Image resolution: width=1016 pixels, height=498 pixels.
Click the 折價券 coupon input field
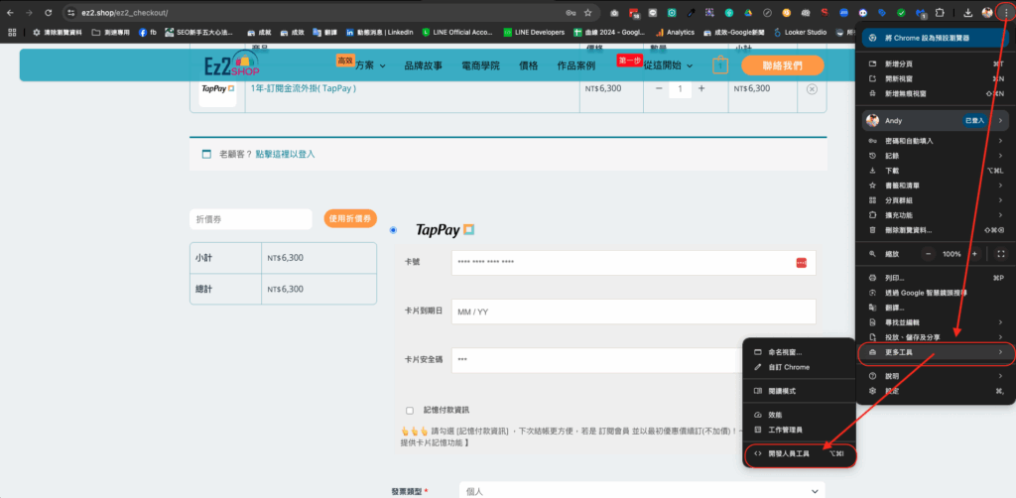251,219
